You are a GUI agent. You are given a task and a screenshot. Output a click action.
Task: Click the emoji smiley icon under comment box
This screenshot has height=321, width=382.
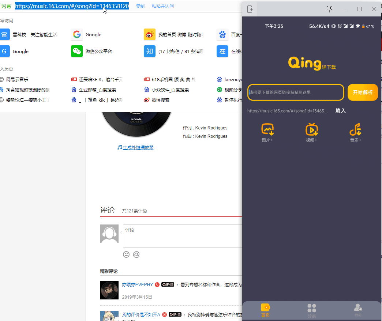coord(126,254)
